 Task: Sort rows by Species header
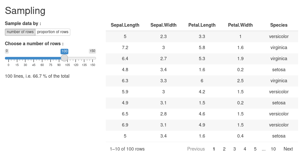click(279, 25)
